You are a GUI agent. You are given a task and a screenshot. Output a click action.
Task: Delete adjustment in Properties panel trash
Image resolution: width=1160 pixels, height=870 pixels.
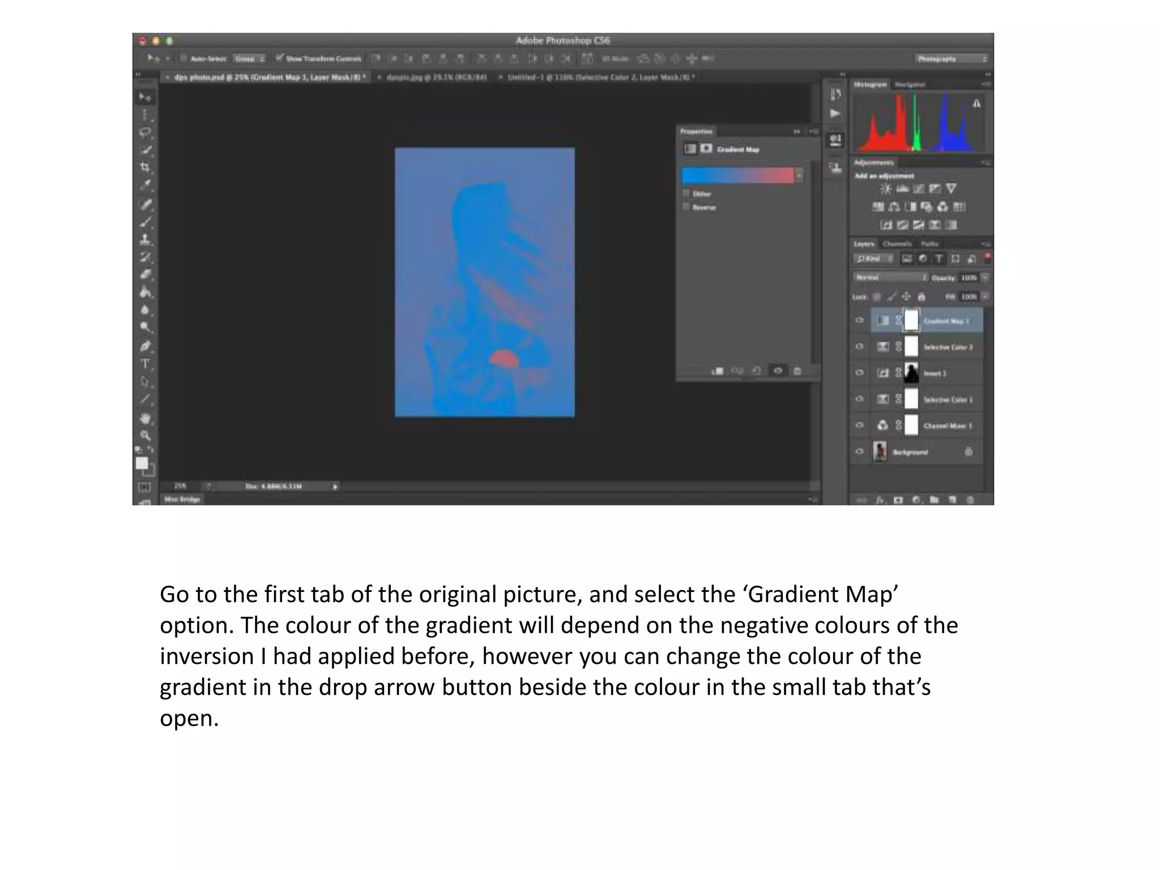[797, 371]
